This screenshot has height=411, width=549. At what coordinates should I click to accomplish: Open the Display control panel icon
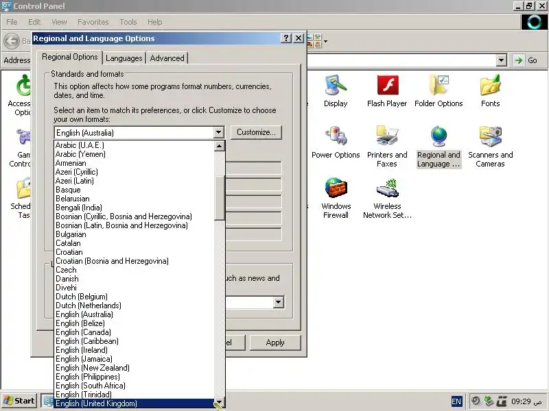(x=336, y=91)
